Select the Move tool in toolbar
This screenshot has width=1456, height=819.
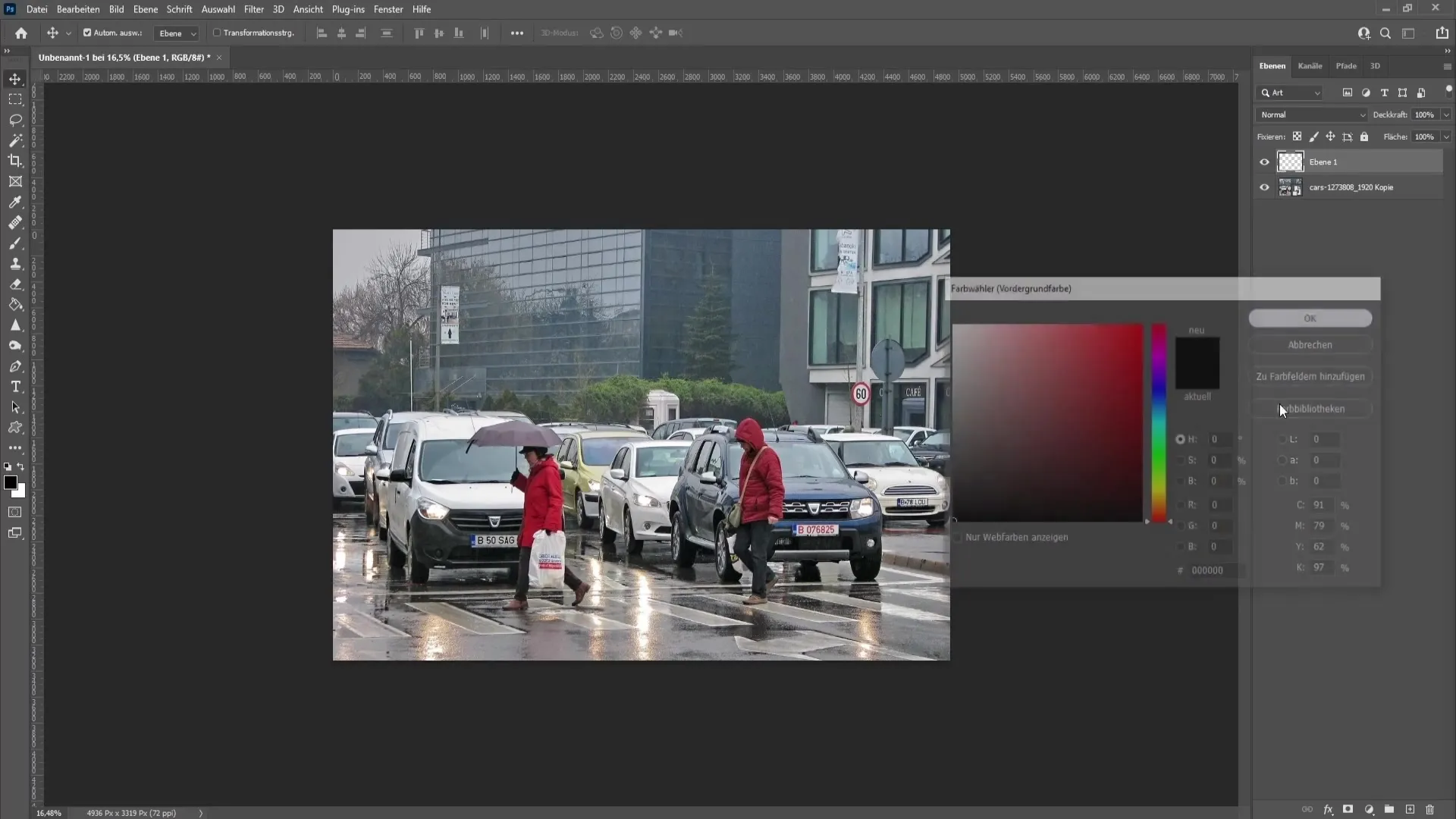[x=15, y=78]
